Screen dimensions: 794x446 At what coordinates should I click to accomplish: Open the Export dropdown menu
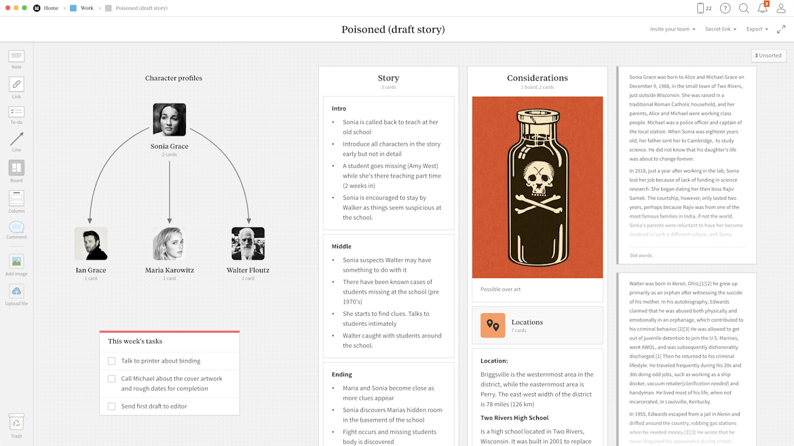point(757,29)
